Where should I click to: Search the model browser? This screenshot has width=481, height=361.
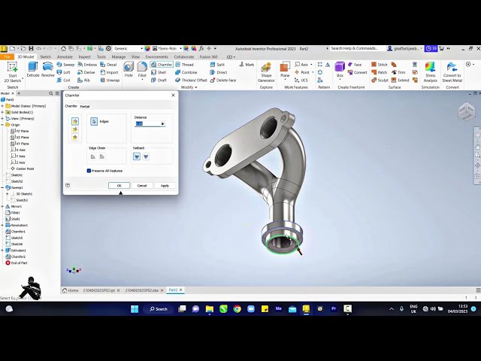click(x=51, y=93)
